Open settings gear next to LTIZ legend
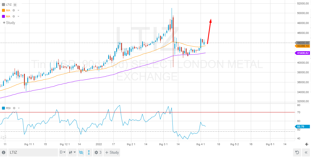Viewport: 311px width, 157px height. 15,5
